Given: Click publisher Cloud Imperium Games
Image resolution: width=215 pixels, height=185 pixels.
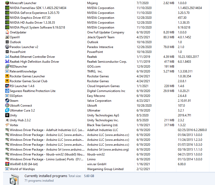Looking at the screenshot, I should [x=103, y=86].
